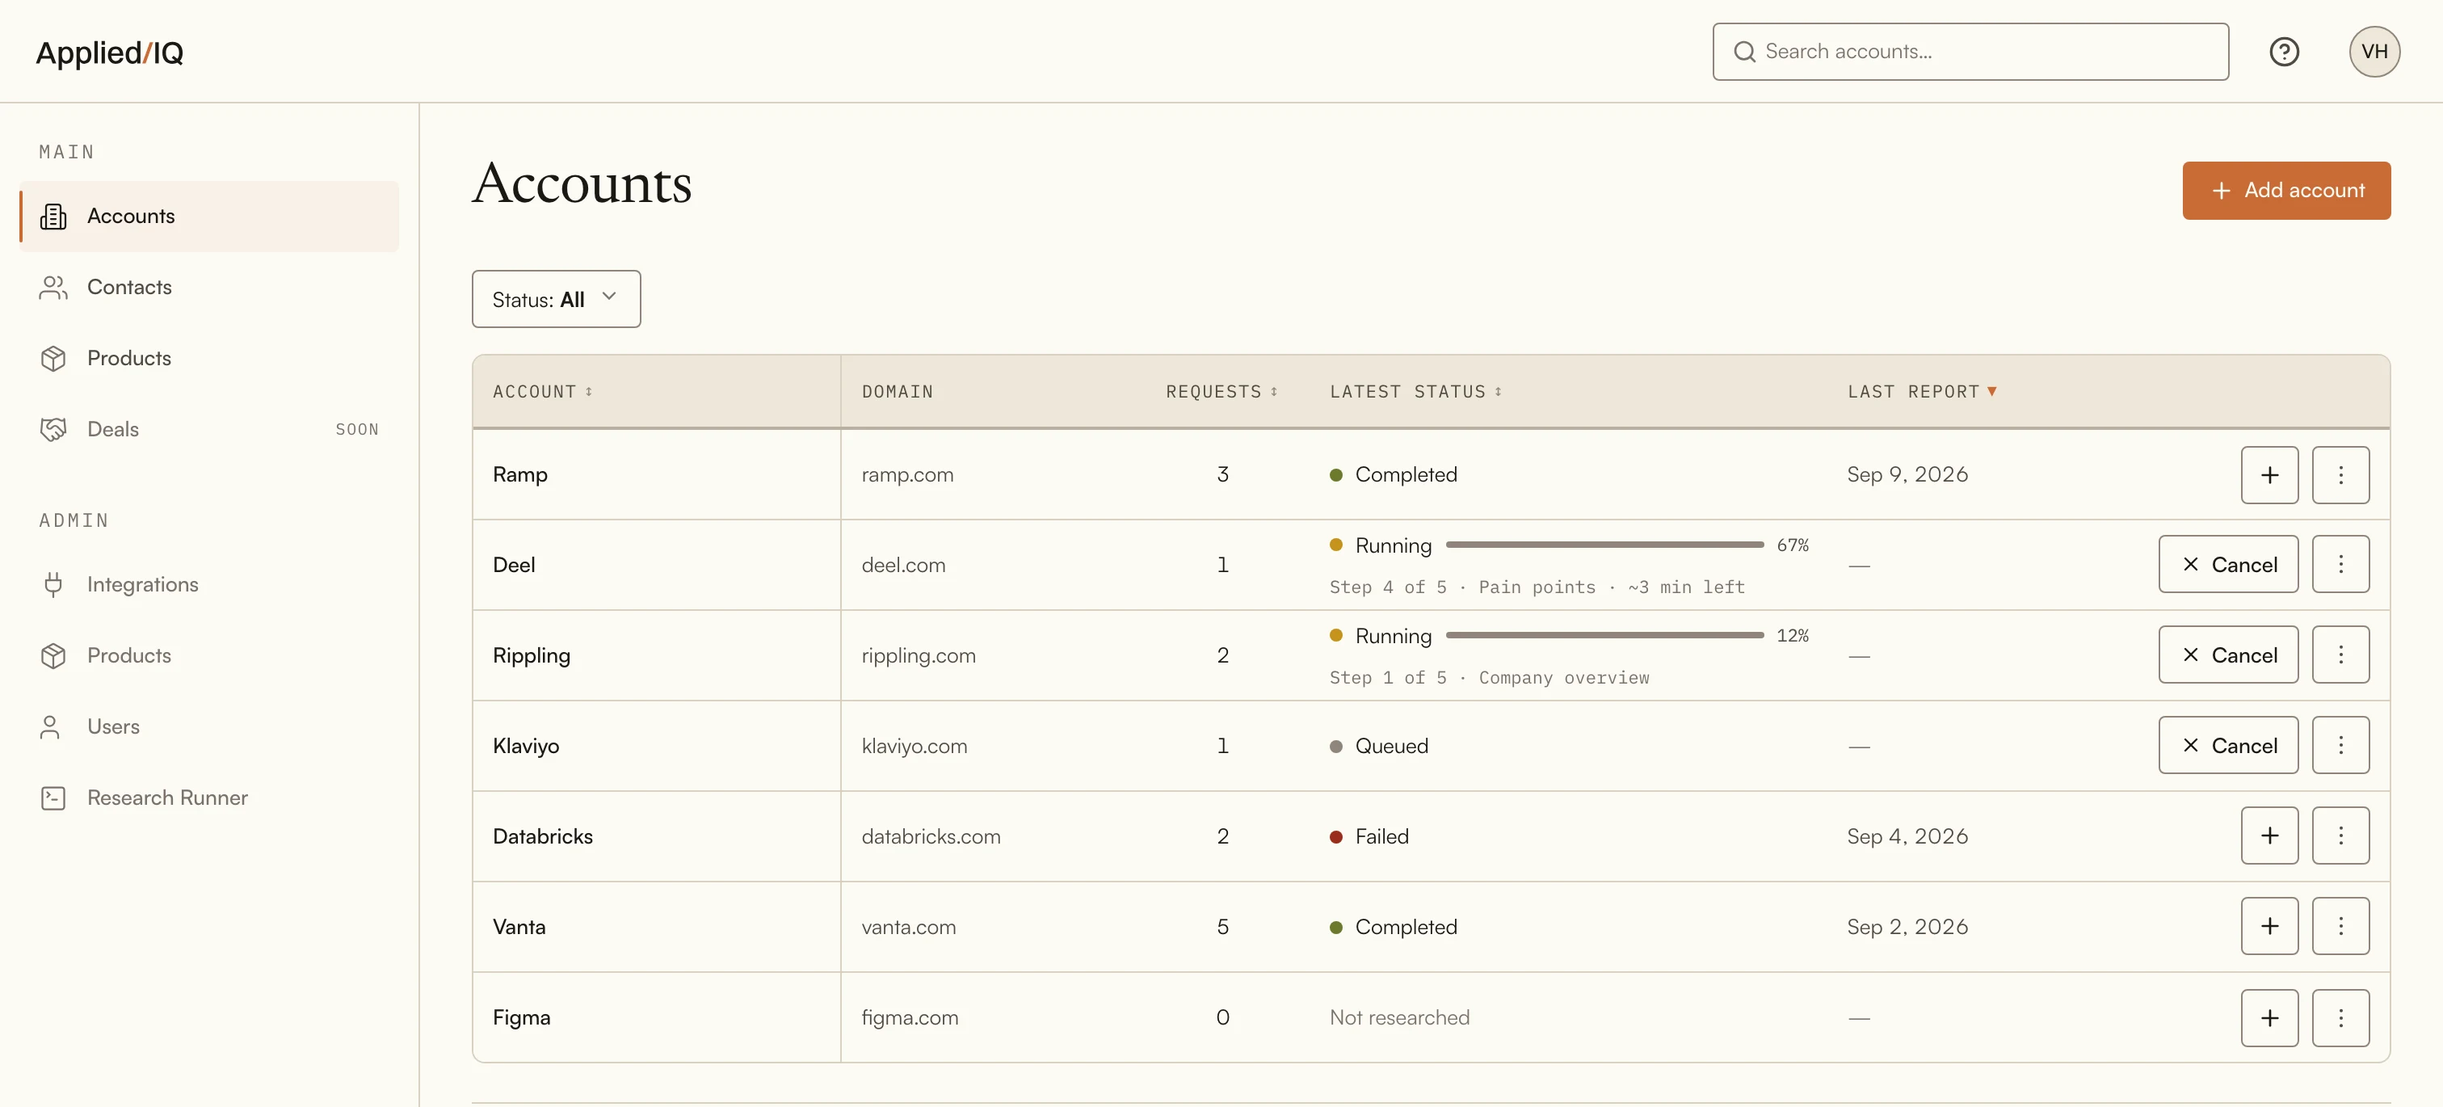This screenshot has width=2443, height=1107.
Task: Open the three-dot menu for Rippling
Action: (x=2340, y=655)
